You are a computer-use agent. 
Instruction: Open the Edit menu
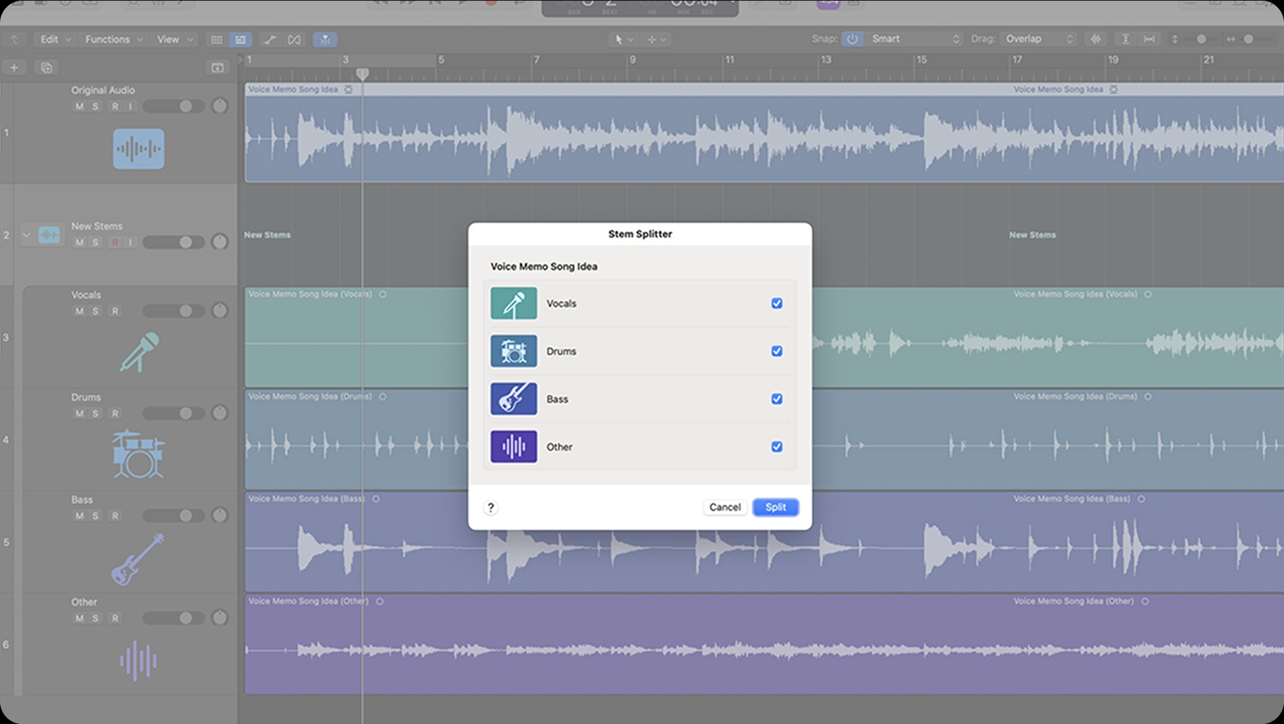49,39
